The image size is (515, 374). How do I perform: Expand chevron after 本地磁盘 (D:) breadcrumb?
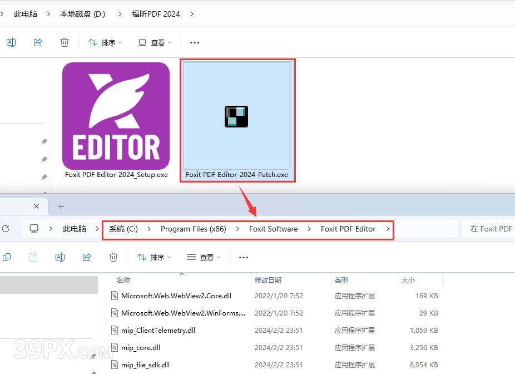(120, 14)
